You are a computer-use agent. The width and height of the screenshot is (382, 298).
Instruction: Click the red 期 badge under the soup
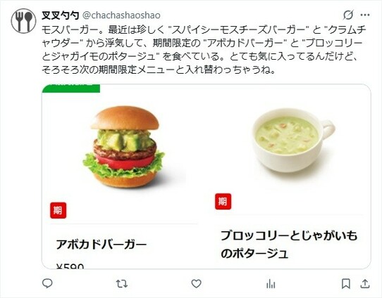[x=223, y=201]
